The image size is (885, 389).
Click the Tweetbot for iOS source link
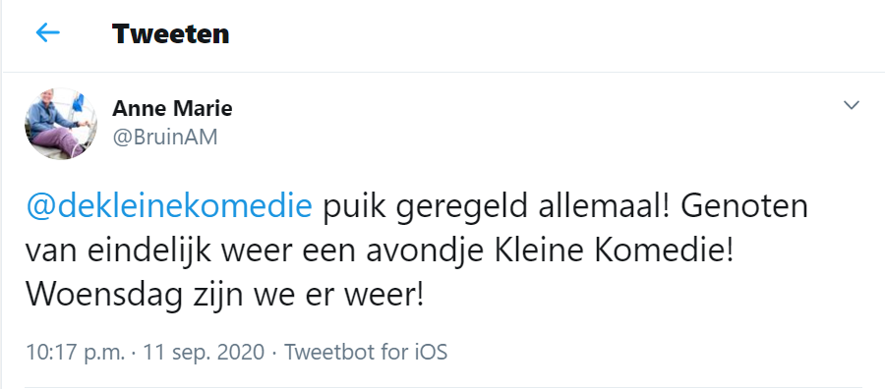(366, 353)
